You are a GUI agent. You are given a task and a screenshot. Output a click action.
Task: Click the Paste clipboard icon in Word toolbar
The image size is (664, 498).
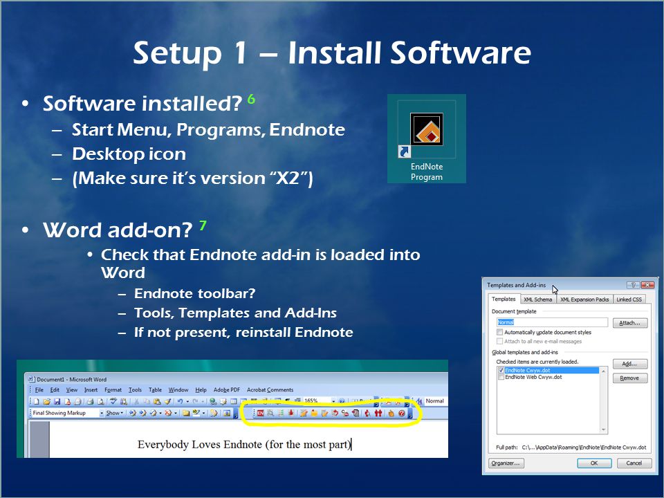[157, 401]
